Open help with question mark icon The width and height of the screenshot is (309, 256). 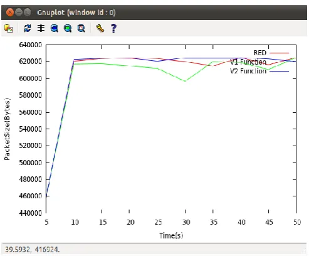click(x=113, y=28)
